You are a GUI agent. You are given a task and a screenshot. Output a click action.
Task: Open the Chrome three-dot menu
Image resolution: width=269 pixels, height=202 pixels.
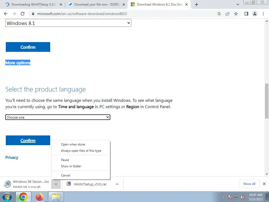coord(263,14)
